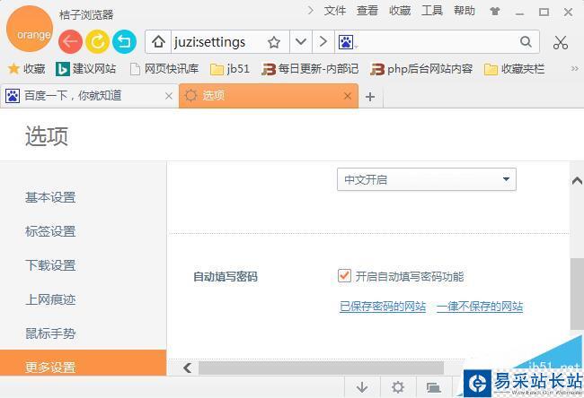Open downloads via status bar arrow
The height and width of the screenshot is (398, 584).
362,387
